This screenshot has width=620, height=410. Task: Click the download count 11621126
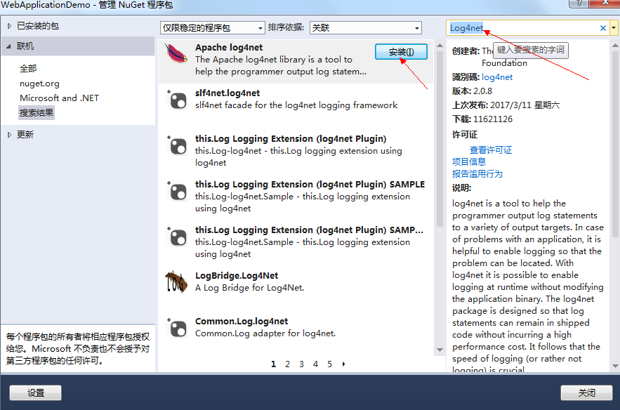tap(493, 119)
